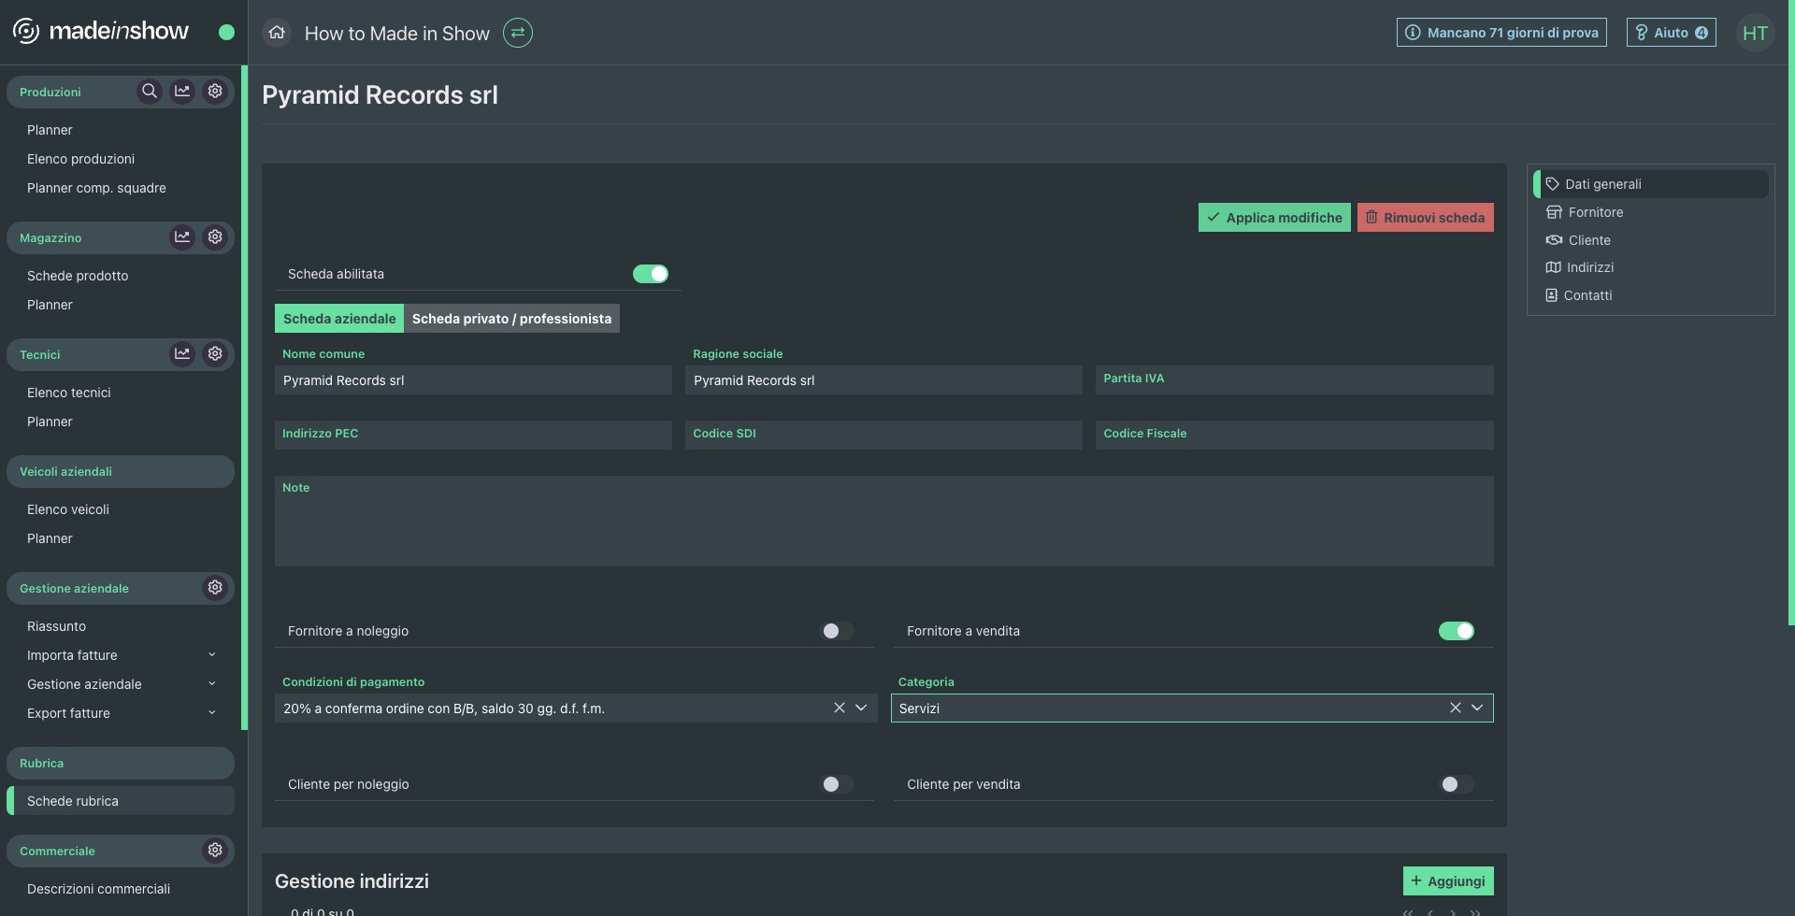1795x916 pixels.
Task: Clear the Condizioni di pagamento selection
Action: pos(839,708)
